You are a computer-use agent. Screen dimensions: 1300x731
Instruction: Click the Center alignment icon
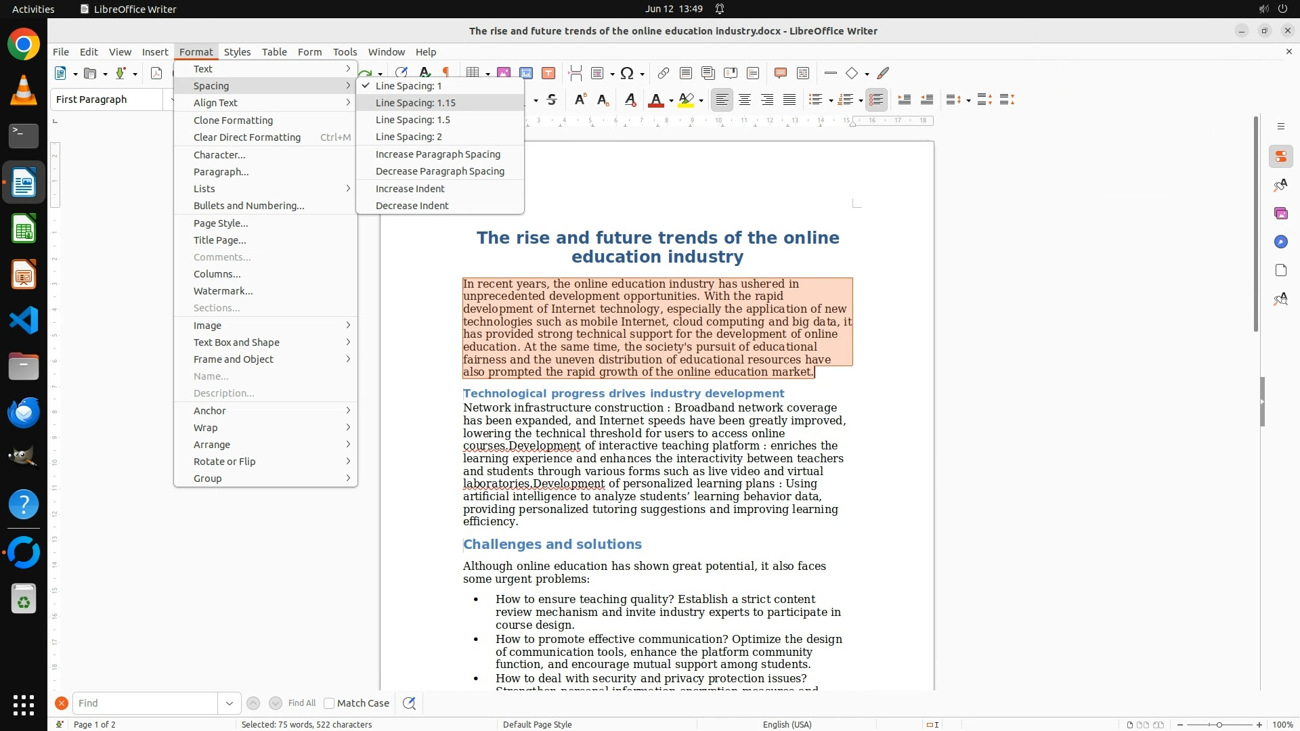pyautogui.click(x=744, y=100)
